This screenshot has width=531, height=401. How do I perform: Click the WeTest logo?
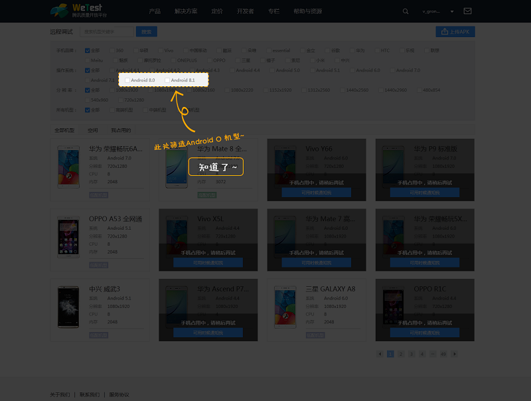click(78, 11)
